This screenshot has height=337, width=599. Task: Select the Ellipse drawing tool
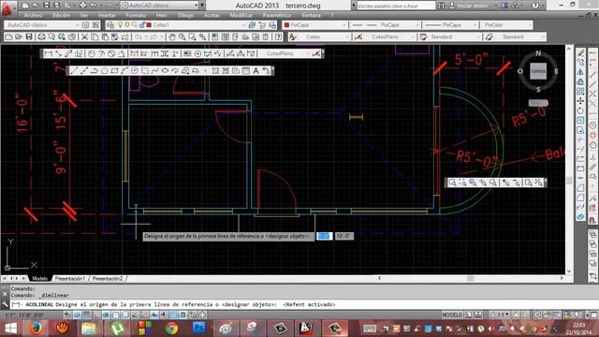click(165, 71)
